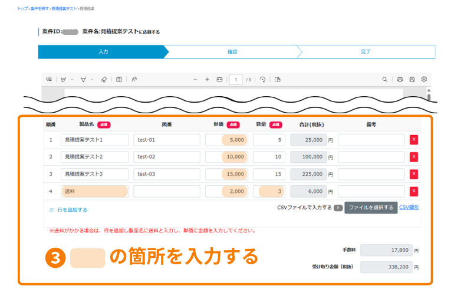The height and width of the screenshot is (295, 454).
Task: Open search in the PDF viewer
Action: coord(385,79)
